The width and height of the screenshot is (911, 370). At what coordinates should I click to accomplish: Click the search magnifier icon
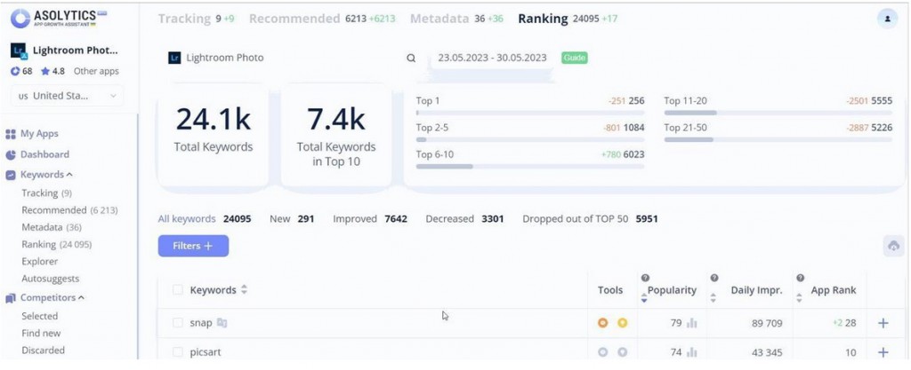(x=411, y=58)
